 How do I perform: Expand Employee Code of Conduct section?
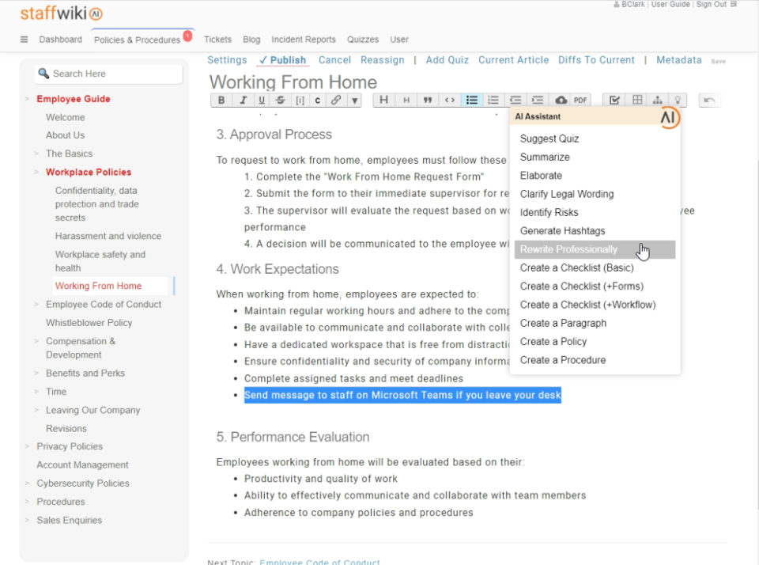click(36, 305)
